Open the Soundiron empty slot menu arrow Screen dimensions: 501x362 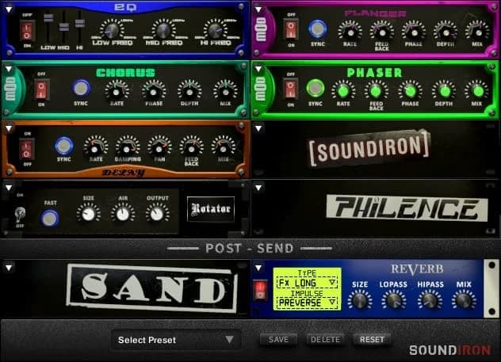pyautogui.click(x=258, y=128)
